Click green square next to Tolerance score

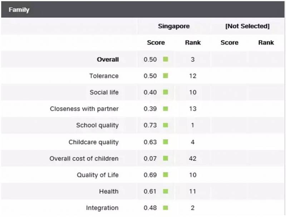[x=166, y=76]
